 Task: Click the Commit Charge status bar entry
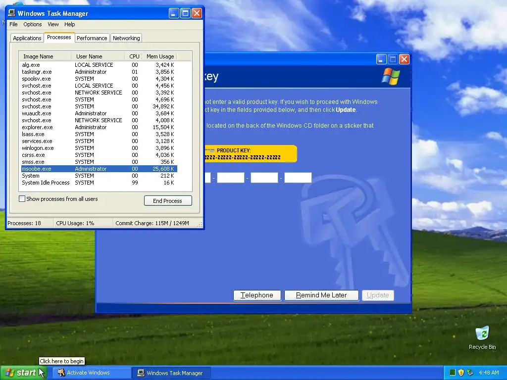click(x=152, y=223)
